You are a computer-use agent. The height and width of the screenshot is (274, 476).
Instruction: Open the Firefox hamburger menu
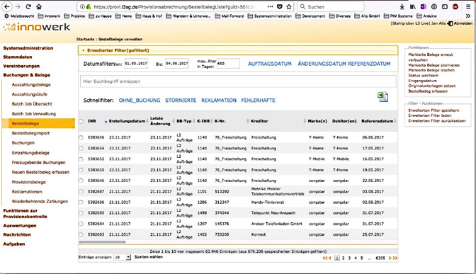click(469, 6)
